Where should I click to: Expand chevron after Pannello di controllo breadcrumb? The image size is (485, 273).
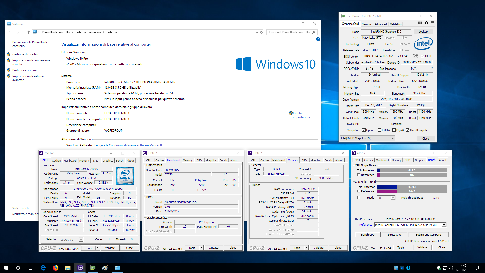[x=72, y=32]
